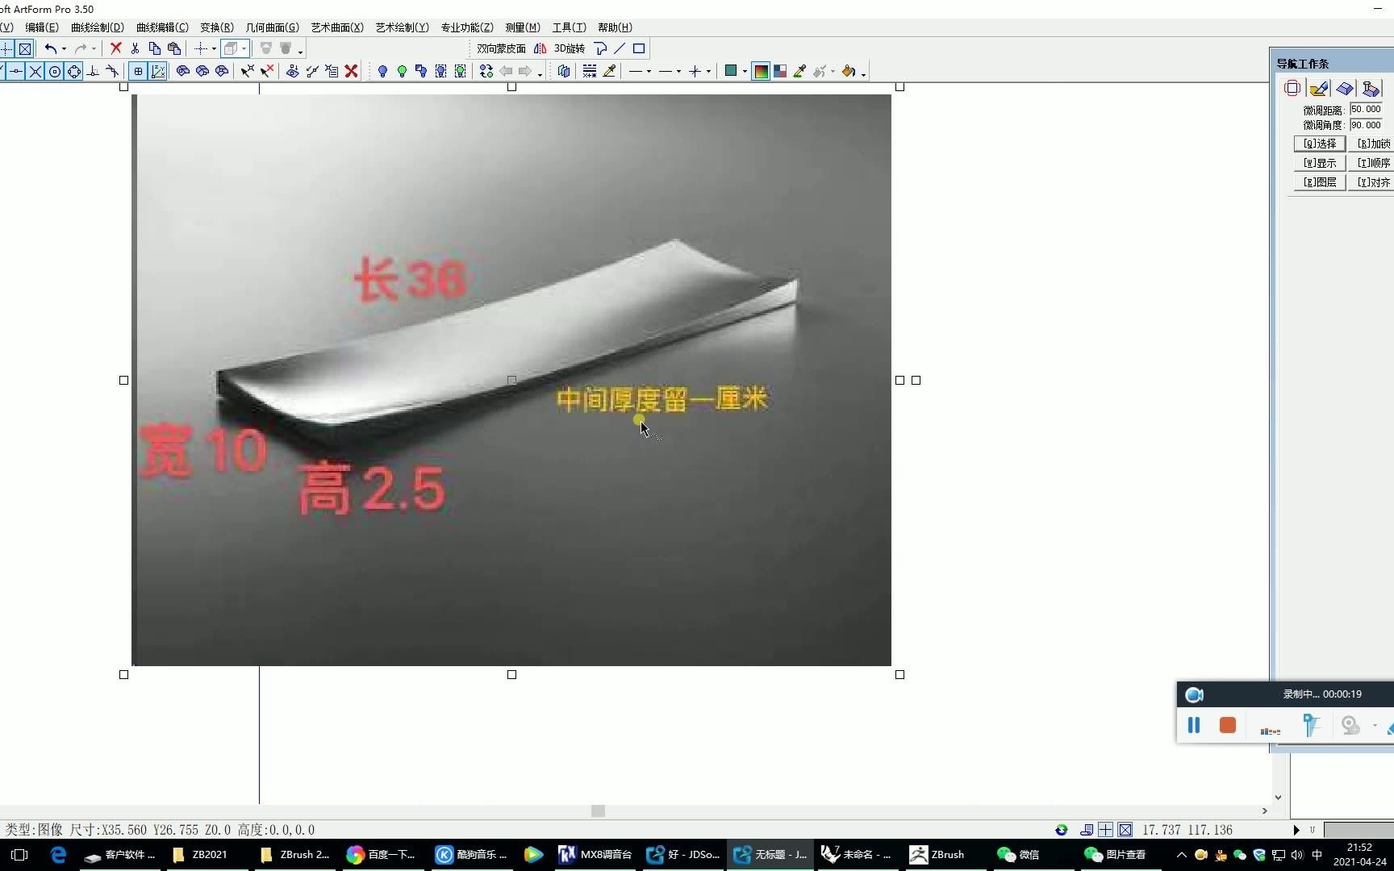Click the teal color swatch
Screen dimensions: 1394x871
coord(731,71)
